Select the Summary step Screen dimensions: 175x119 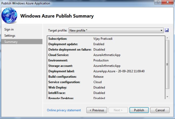pos(22,42)
